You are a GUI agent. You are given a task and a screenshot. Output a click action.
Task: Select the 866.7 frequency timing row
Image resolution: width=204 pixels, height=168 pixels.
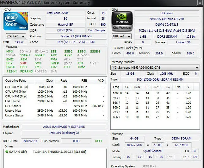point(155,103)
